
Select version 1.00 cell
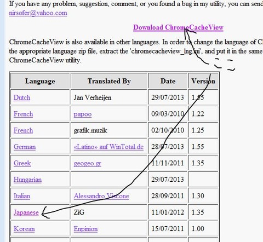(203, 229)
